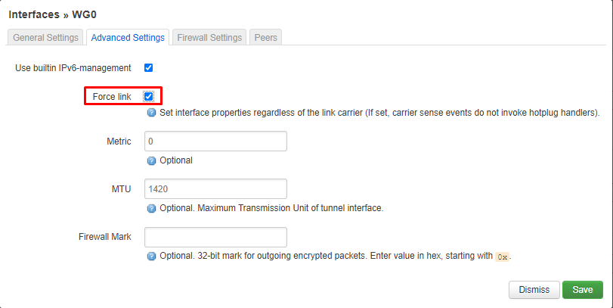Focus the Metric input field
613x308 pixels.
point(216,142)
